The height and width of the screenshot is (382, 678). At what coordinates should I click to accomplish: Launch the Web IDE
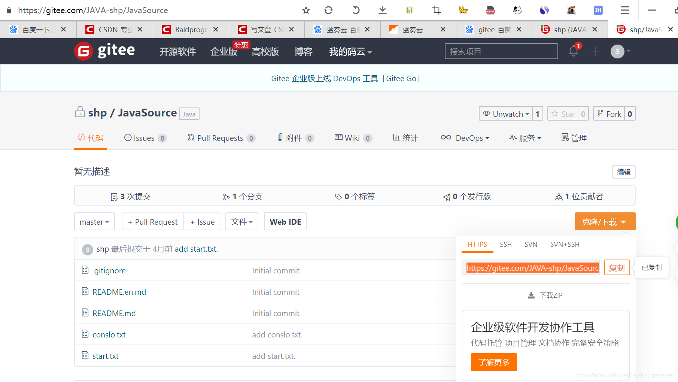(285, 221)
